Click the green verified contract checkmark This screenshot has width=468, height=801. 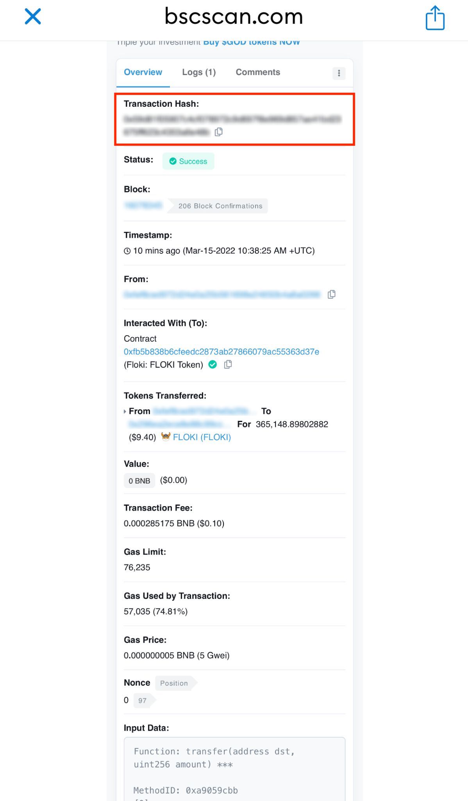213,365
